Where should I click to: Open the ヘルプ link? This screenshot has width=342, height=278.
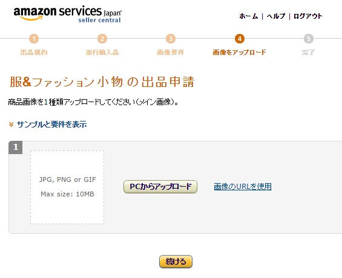[276, 16]
